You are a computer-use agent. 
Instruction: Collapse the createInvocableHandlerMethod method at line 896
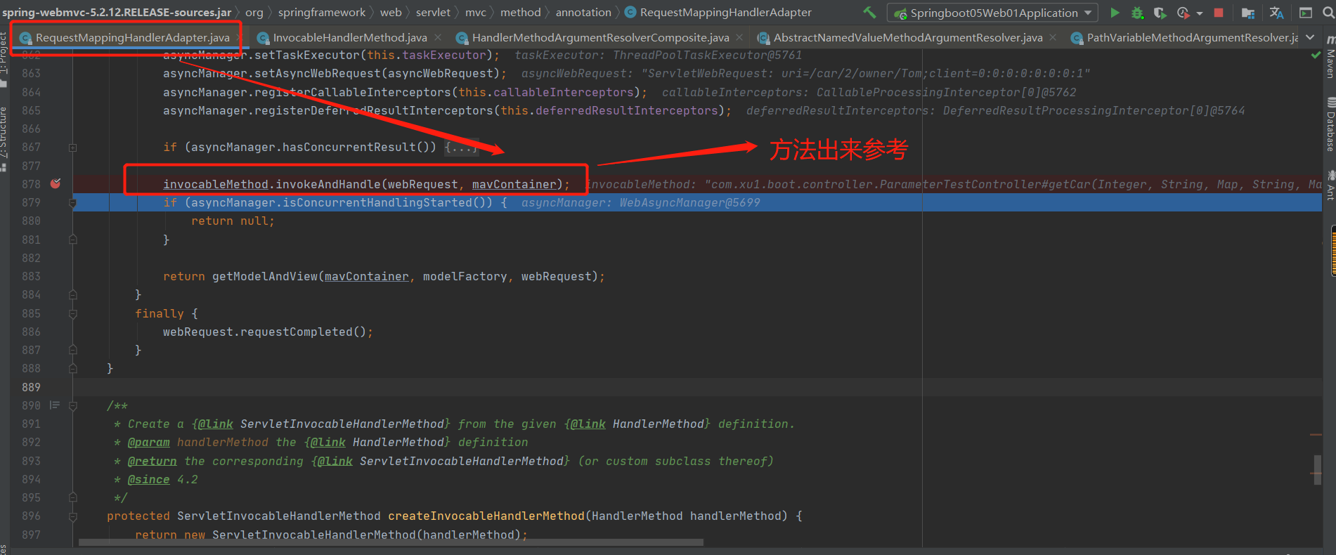click(x=72, y=516)
